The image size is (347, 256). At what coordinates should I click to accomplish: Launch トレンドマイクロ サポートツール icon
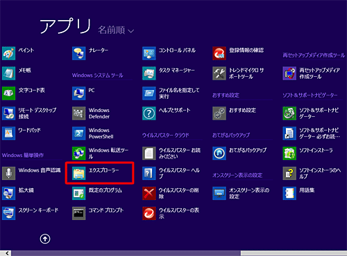click(x=219, y=73)
